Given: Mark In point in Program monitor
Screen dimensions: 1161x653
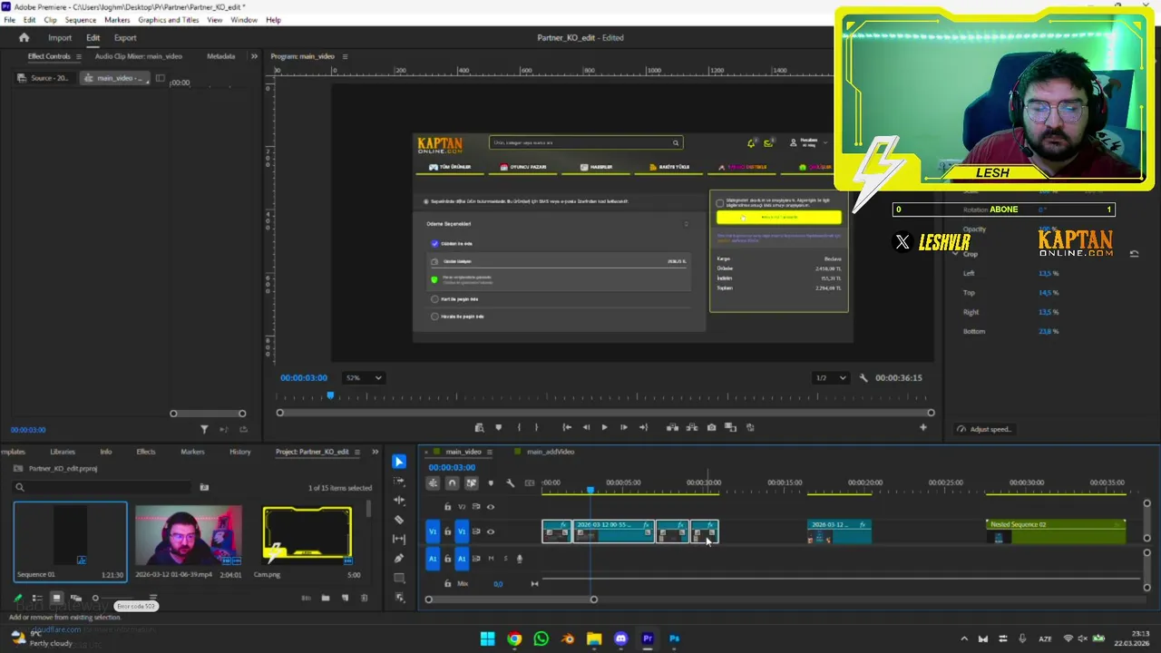Looking at the screenshot, I should (x=519, y=427).
